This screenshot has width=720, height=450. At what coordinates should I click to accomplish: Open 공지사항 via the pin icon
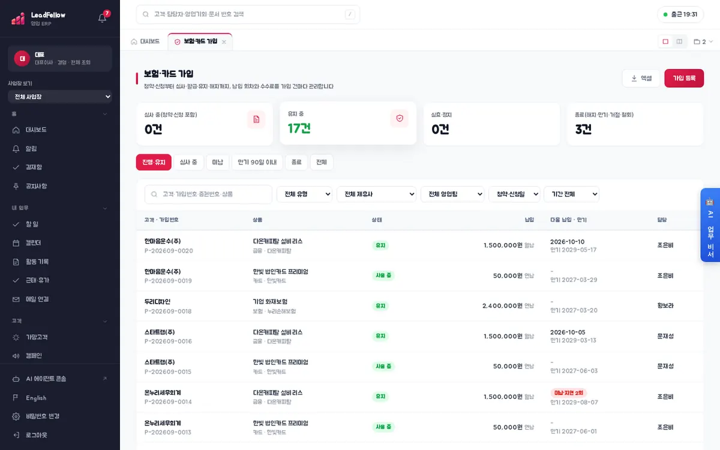16,186
